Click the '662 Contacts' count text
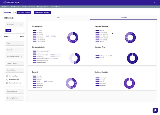160x115 pixels. click(9, 18)
